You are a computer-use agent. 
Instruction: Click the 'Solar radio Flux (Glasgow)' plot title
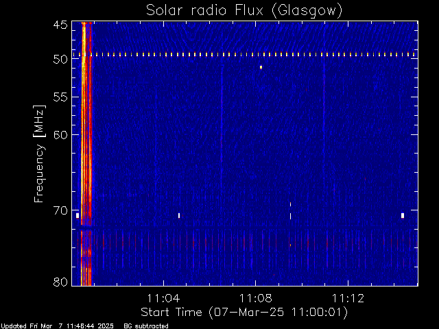pyautogui.click(x=244, y=11)
